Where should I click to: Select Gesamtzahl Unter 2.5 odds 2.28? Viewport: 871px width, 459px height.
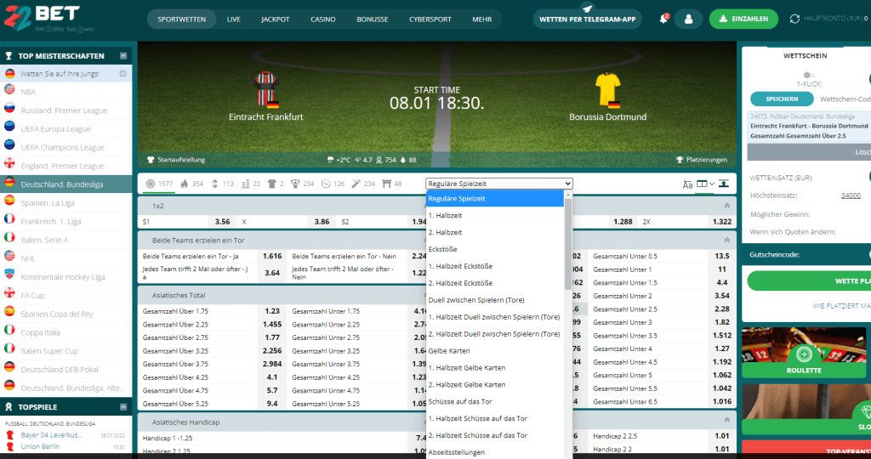click(722, 309)
